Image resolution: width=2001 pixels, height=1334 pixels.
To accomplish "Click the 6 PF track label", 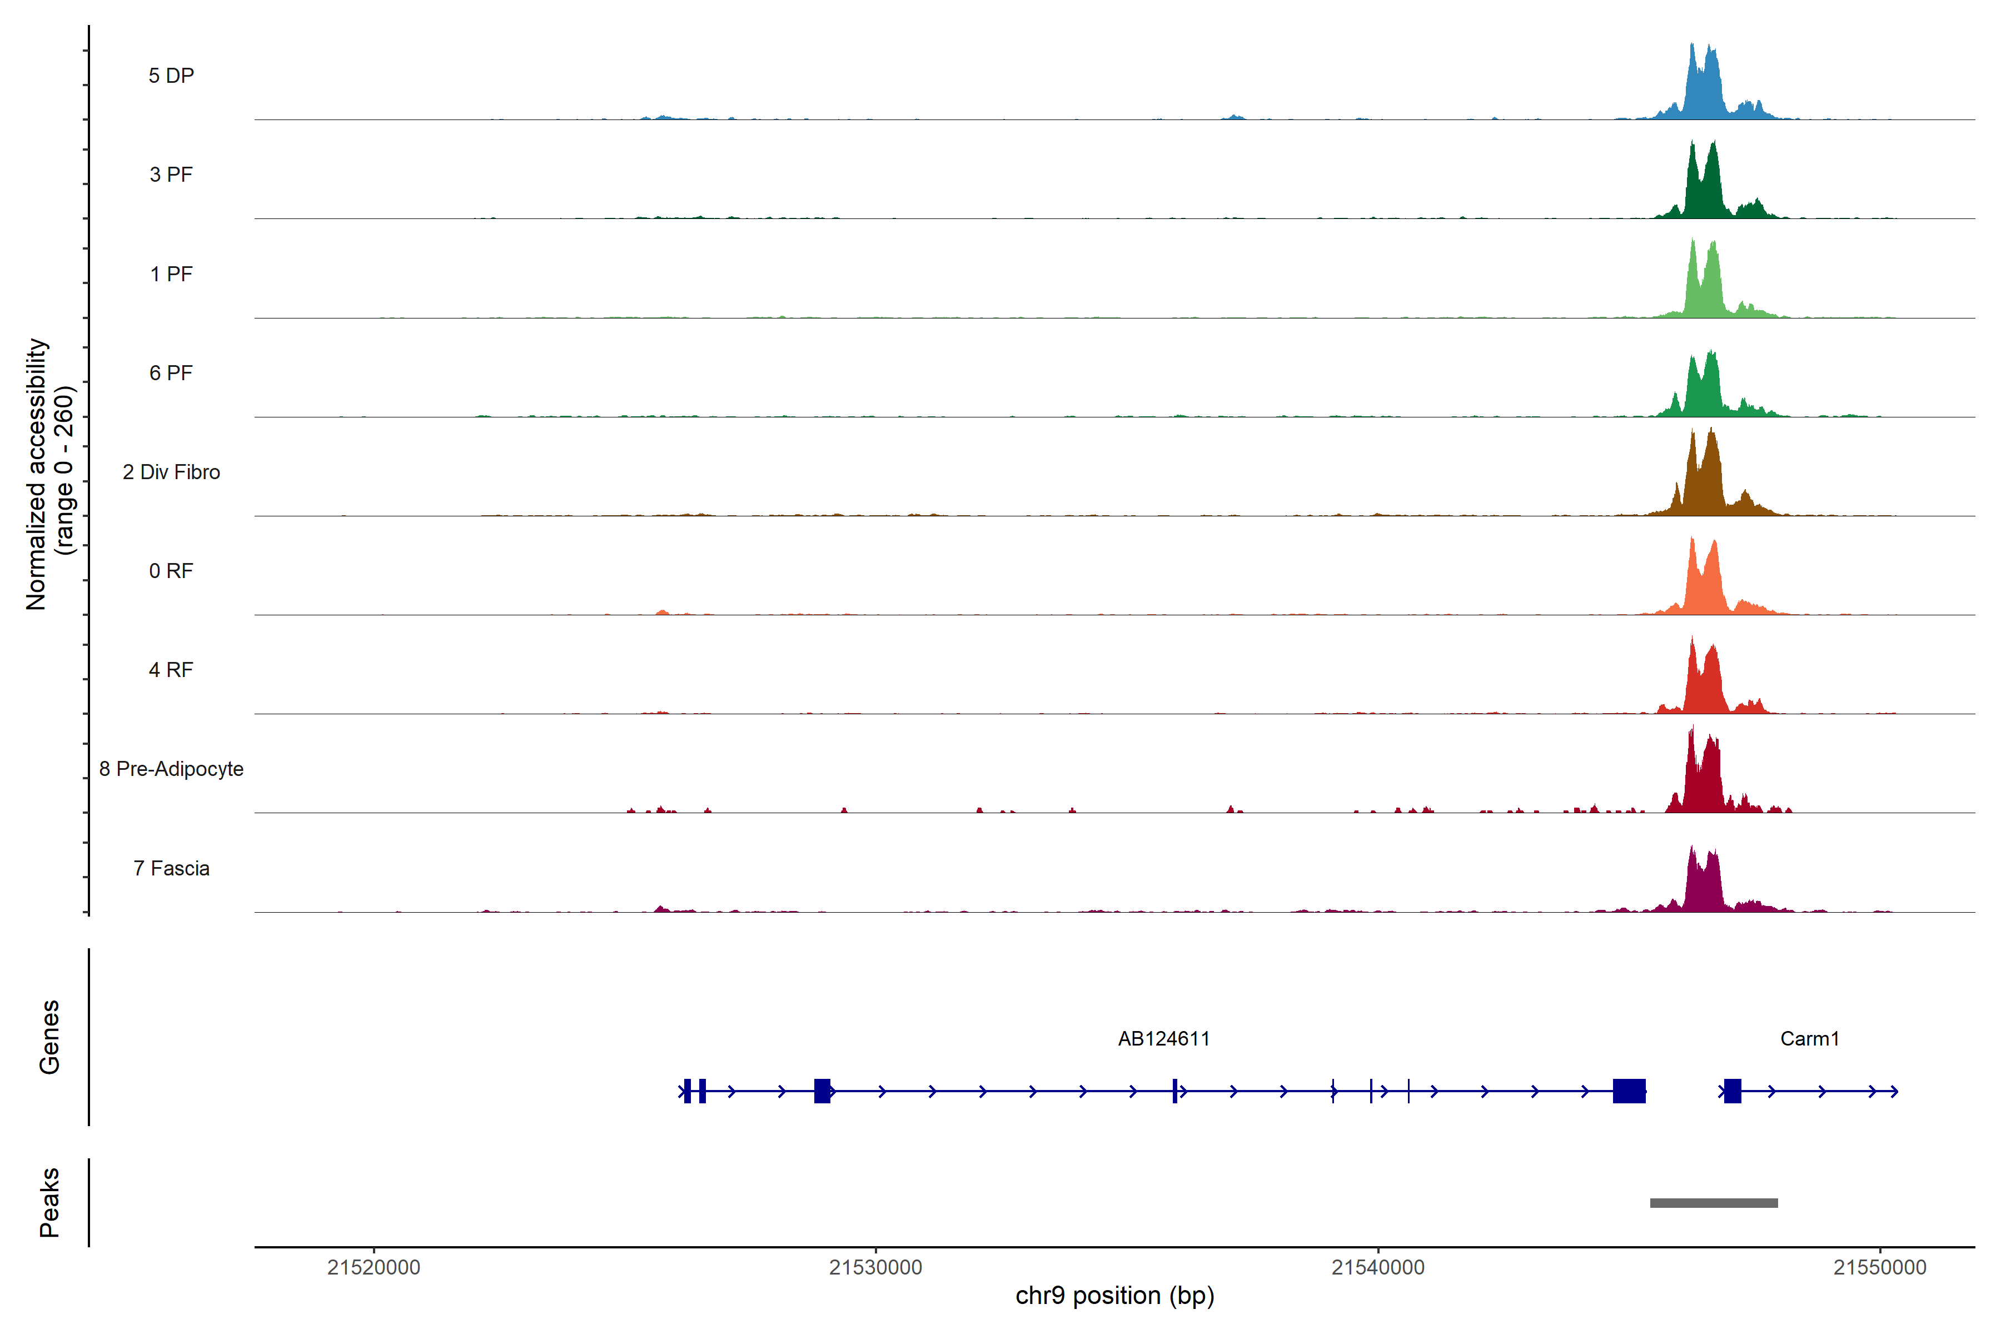I will 171,372.
